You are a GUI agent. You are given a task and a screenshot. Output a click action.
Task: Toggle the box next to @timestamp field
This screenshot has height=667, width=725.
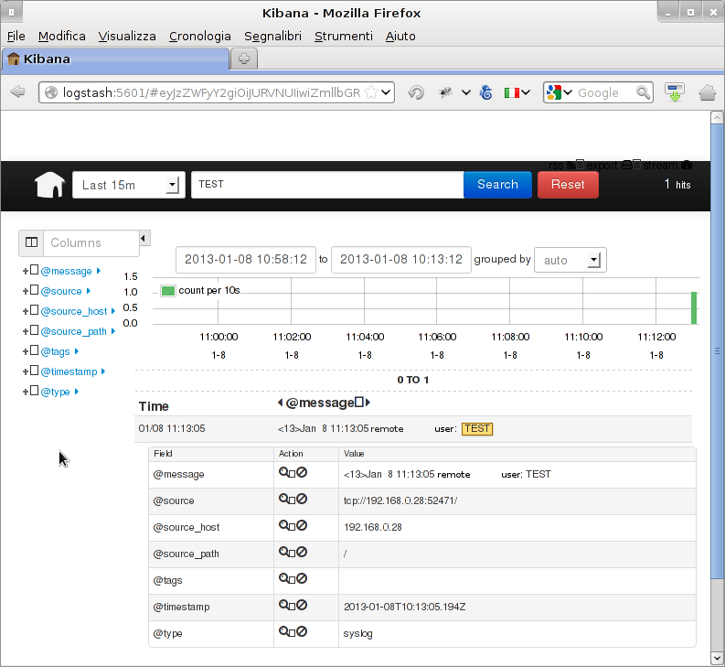coord(34,371)
